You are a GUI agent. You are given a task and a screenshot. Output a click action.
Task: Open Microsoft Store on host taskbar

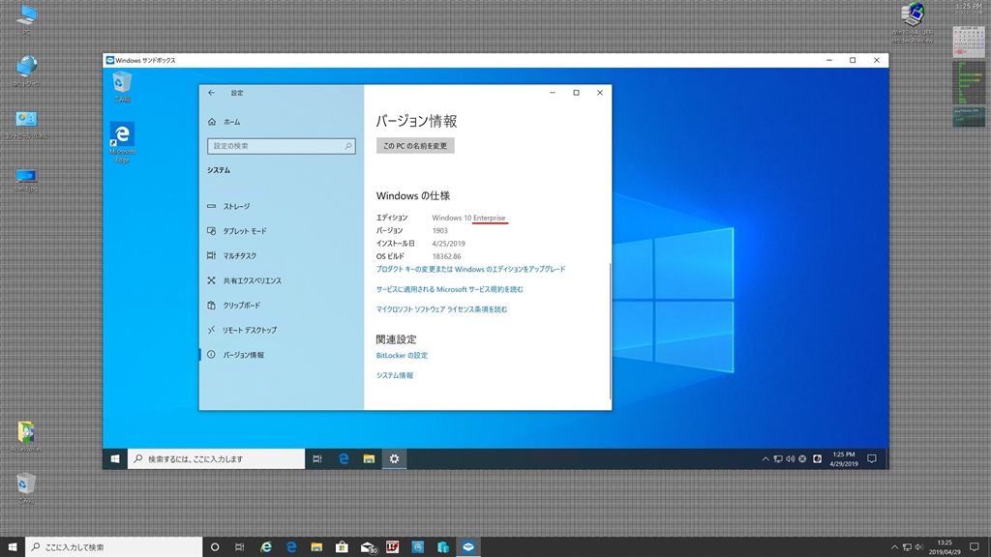click(x=342, y=547)
